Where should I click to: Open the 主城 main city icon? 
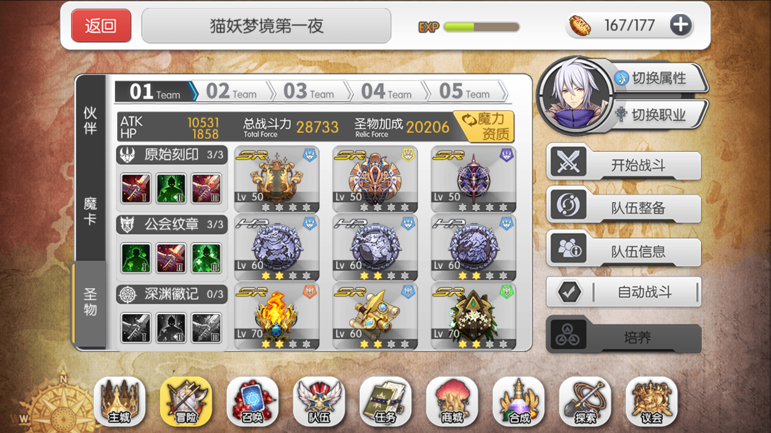[119, 401]
